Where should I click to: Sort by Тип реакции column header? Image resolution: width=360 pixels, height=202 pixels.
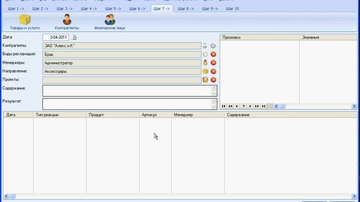pos(60,114)
